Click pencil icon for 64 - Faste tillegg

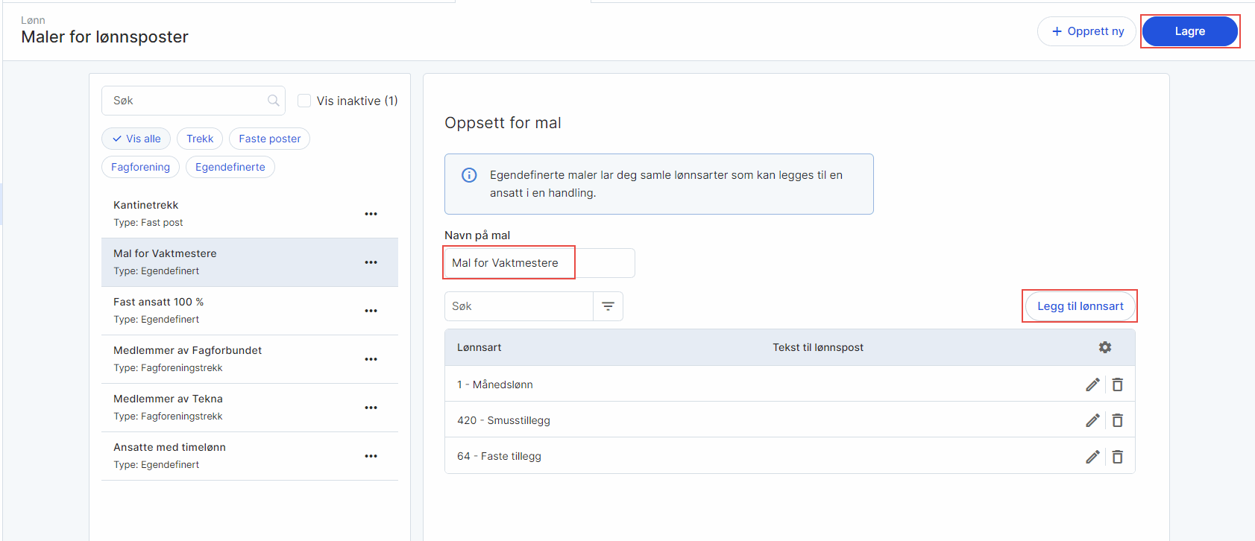[x=1092, y=457]
